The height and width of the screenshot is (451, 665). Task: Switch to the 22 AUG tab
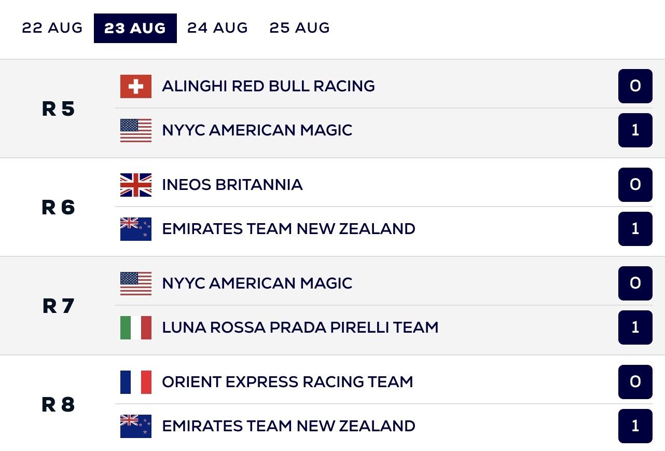click(52, 28)
